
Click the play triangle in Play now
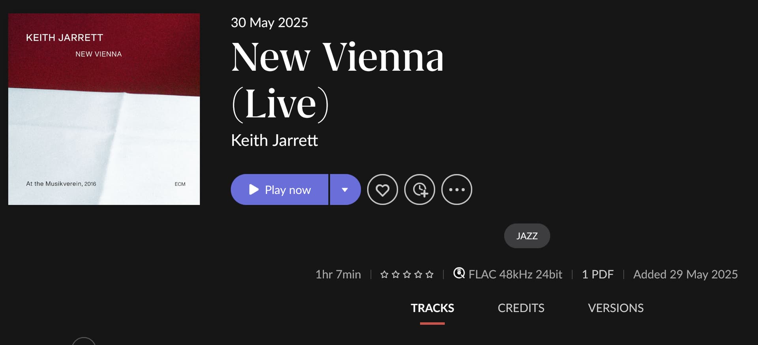coord(254,190)
